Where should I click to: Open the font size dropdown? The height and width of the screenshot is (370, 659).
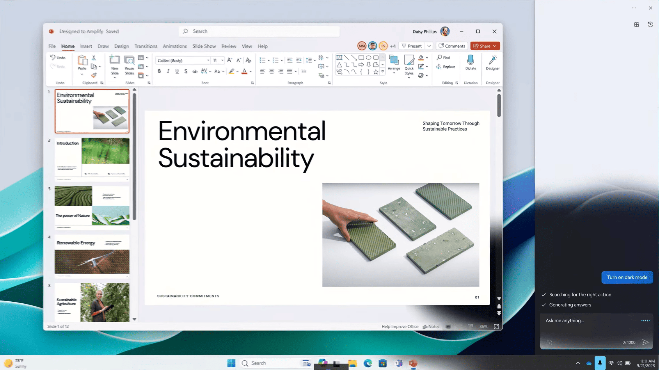pyautogui.click(x=222, y=61)
